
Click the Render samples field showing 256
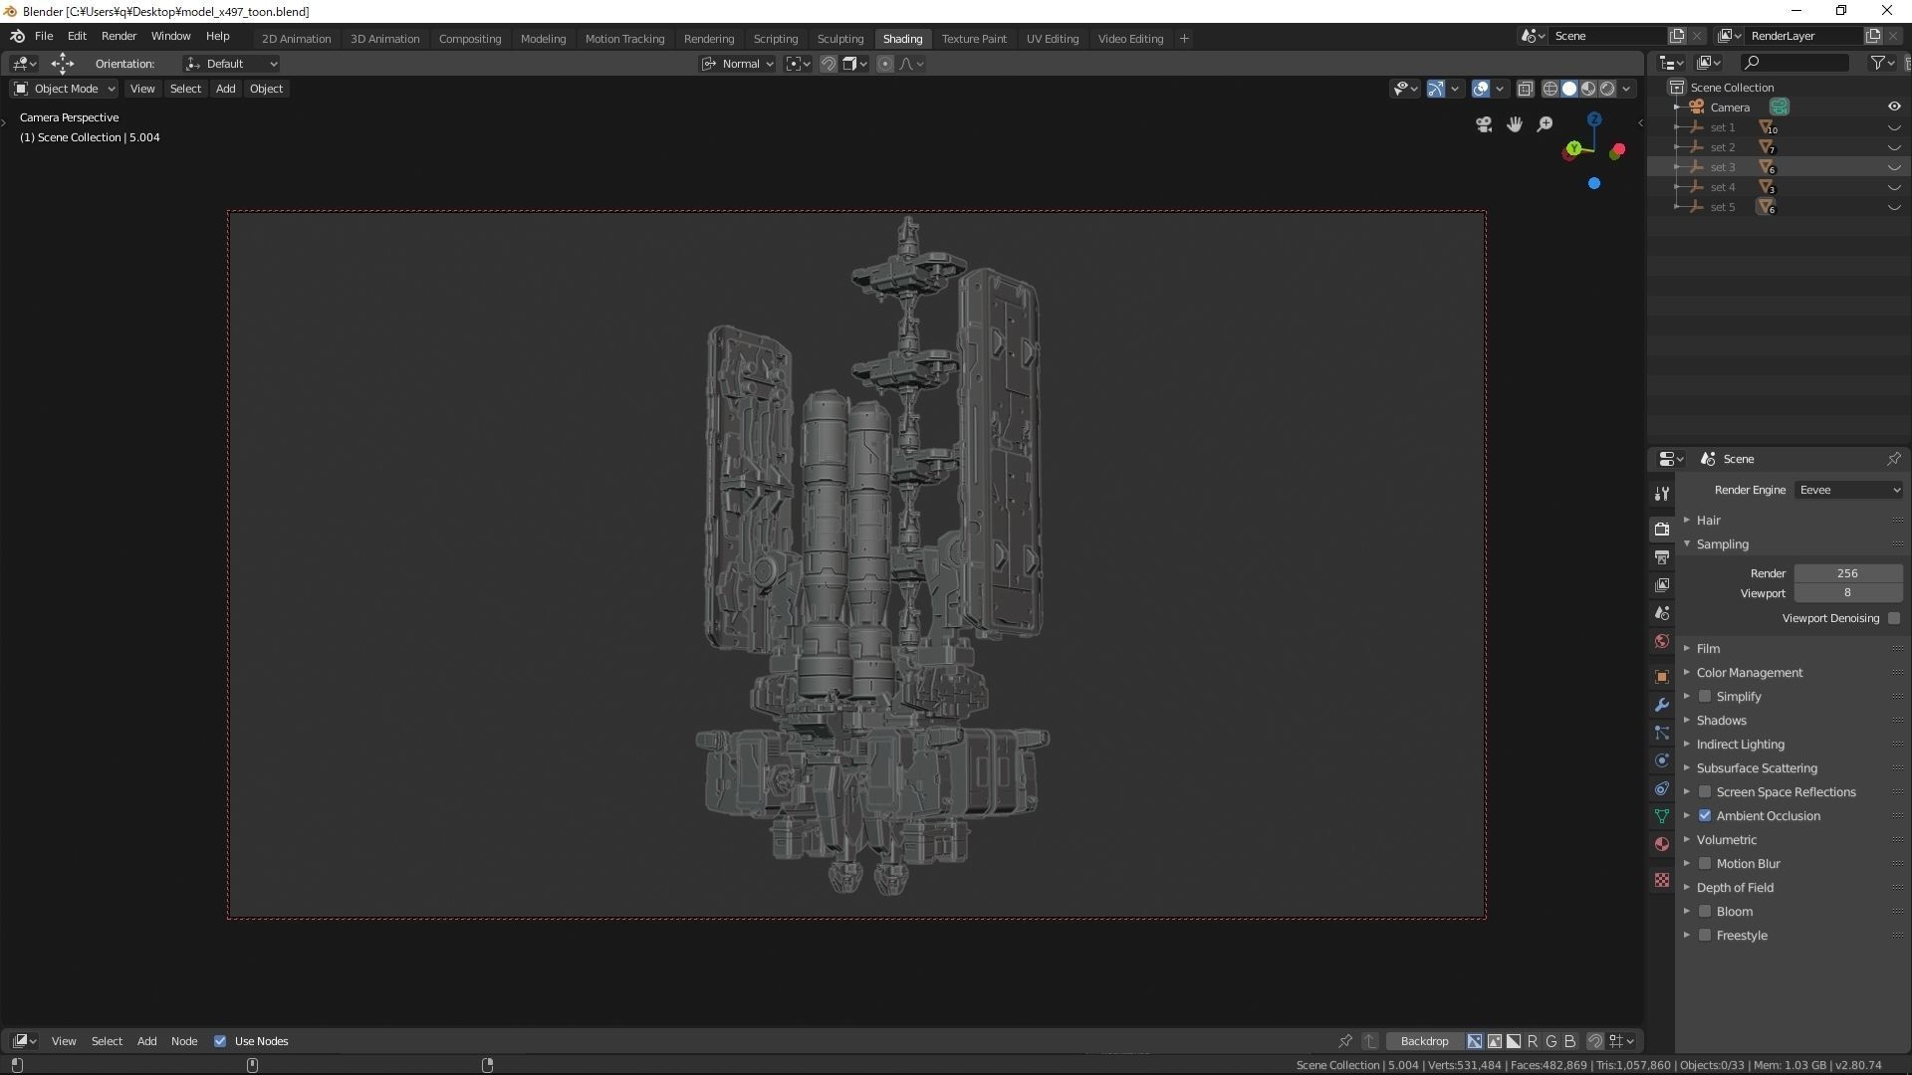pyautogui.click(x=1847, y=573)
